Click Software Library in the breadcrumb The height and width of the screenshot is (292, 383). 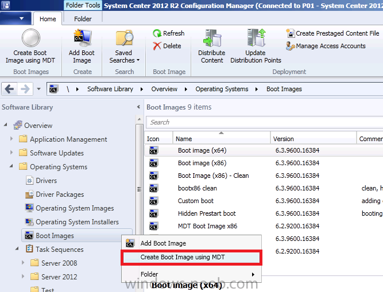110,89
